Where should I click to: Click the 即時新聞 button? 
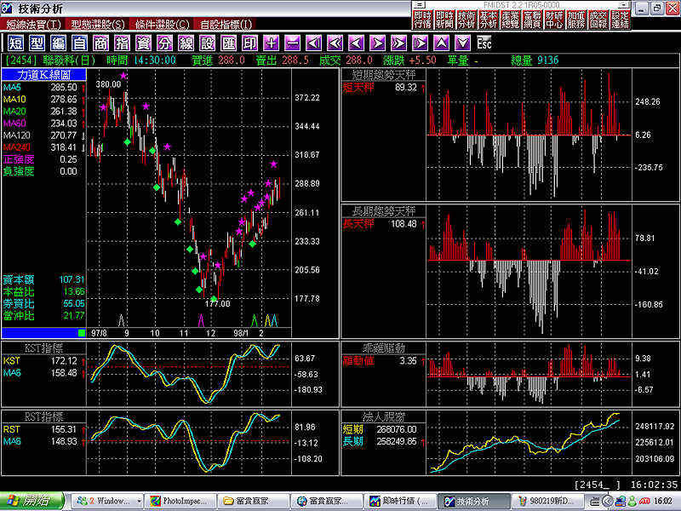point(444,20)
